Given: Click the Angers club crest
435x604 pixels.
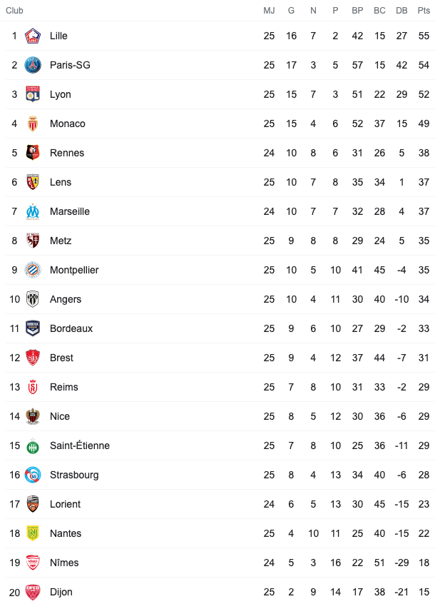Looking at the screenshot, I should point(33,299).
